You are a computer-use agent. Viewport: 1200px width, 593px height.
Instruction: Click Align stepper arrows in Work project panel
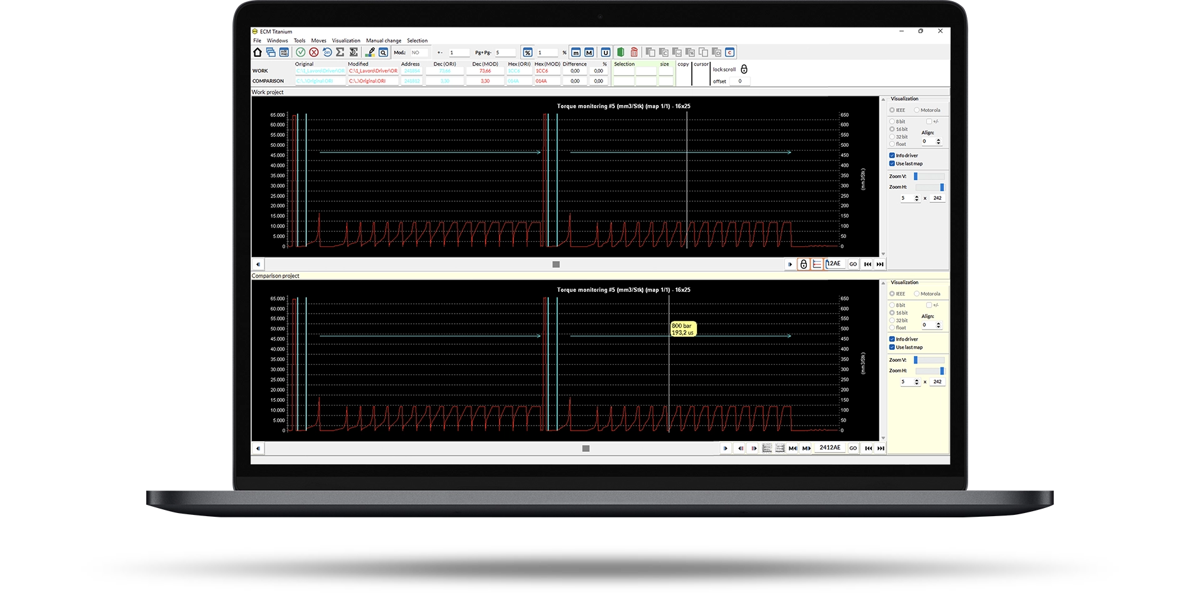point(938,142)
